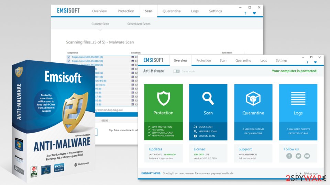Image resolution: width=330 pixels, height=185 pixels.
Task: Open Logs tab in back Scan window
Action: click(x=195, y=11)
